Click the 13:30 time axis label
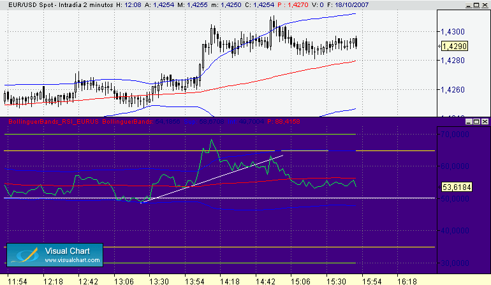 (x=159, y=281)
